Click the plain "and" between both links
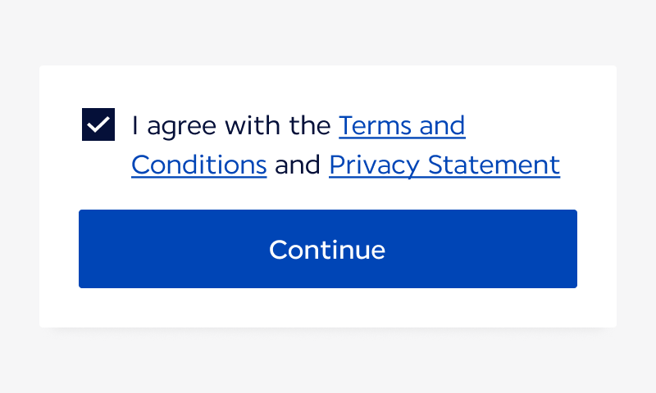The width and height of the screenshot is (656, 393). [298, 165]
